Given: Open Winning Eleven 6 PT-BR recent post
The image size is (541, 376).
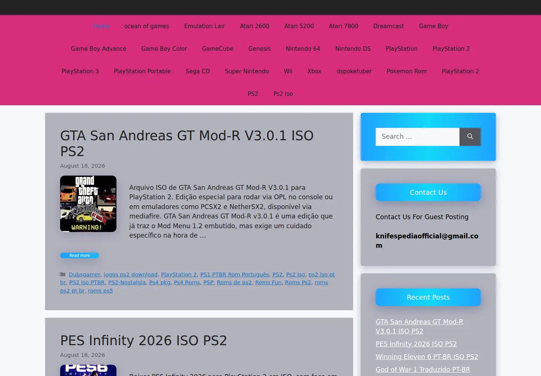Looking at the screenshot, I should pos(427,357).
